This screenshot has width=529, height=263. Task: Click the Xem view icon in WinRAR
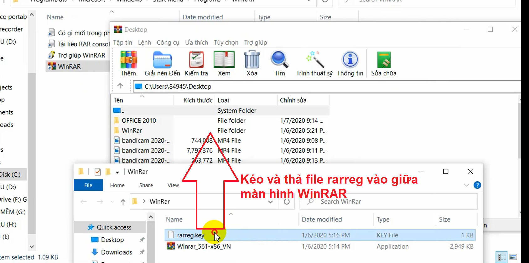point(224,60)
